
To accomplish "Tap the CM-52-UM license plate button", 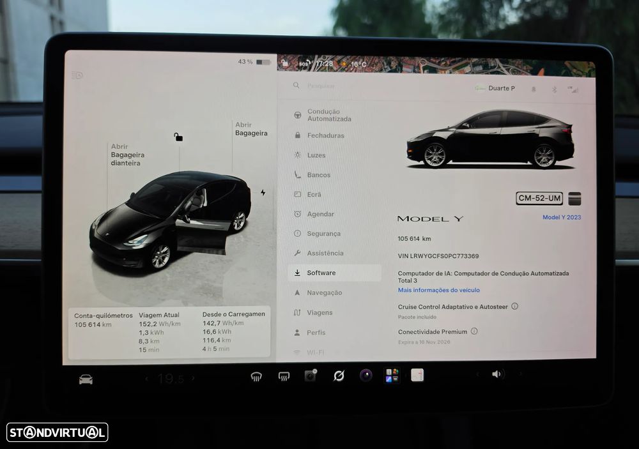I will coord(539,198).
